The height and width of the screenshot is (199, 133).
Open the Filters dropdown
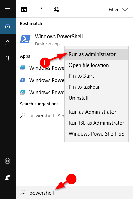(x=118, y=10)
